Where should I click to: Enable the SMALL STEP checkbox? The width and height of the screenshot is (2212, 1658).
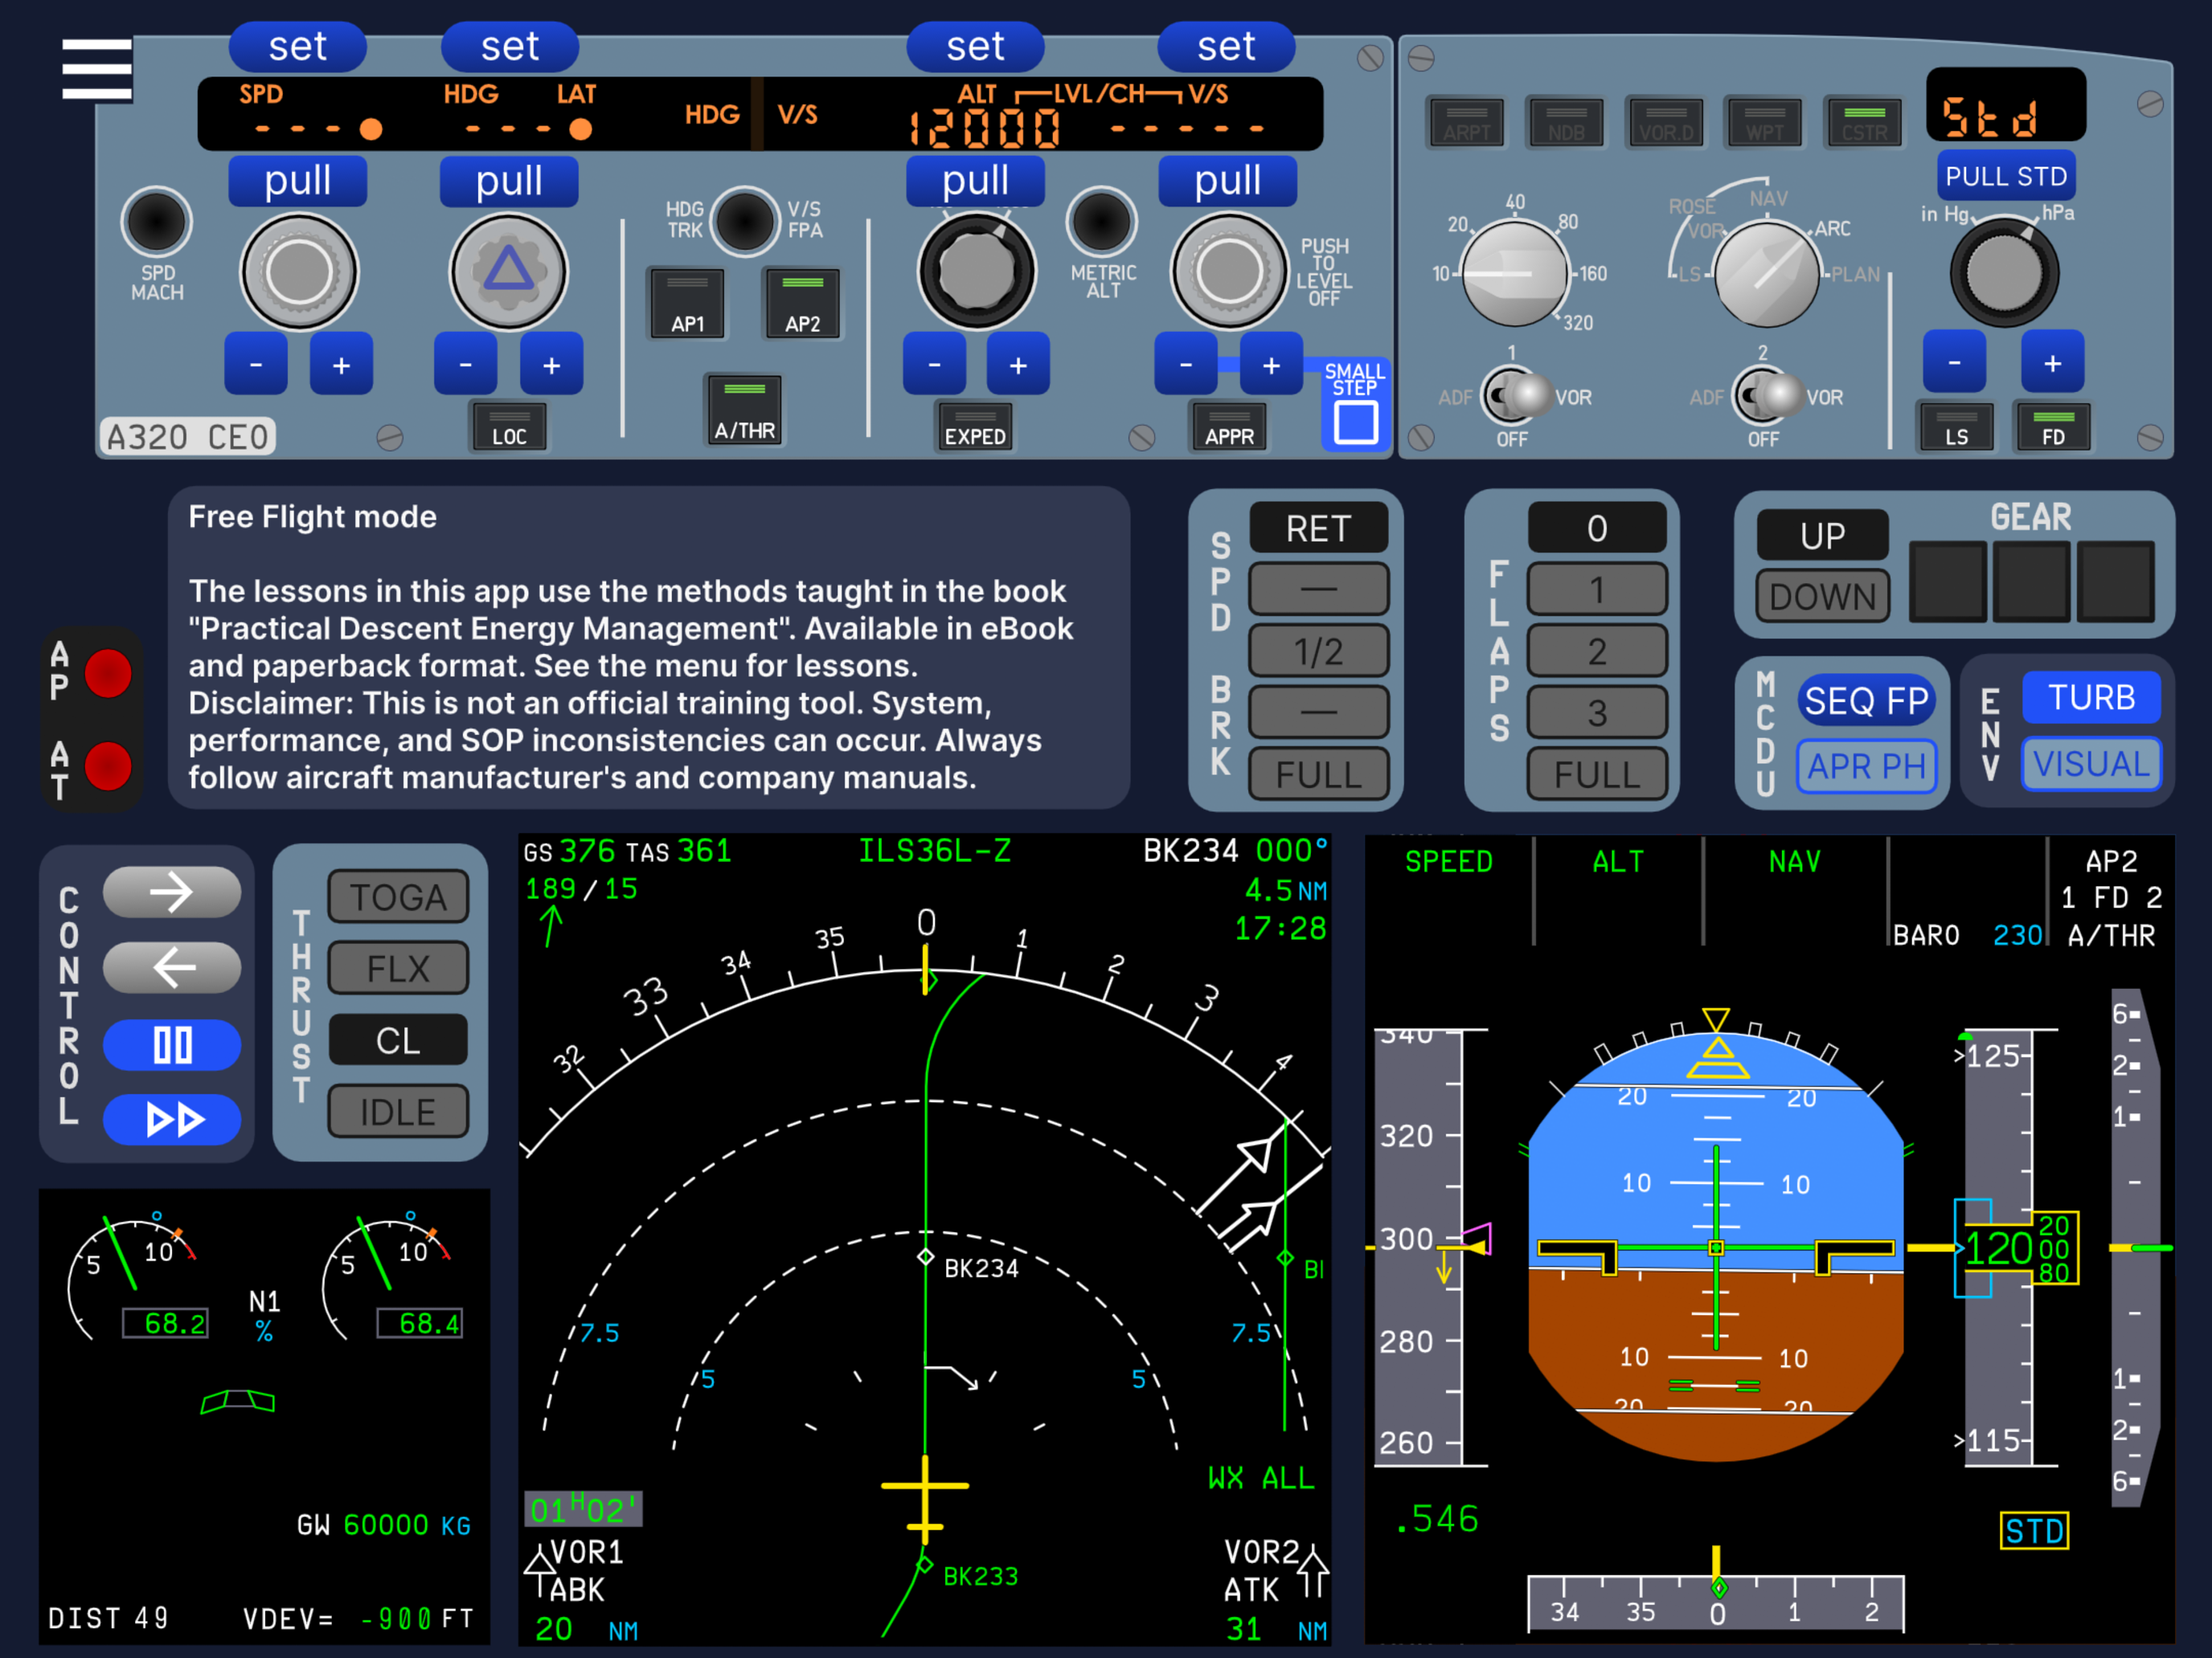coord(1356,421)
